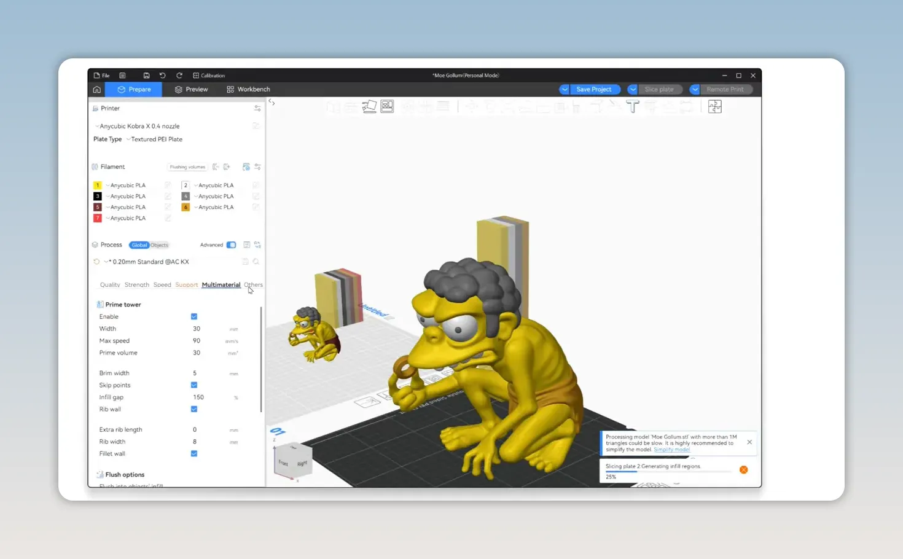The image size is (903, 559).
Task: Open the Support settings tab
Action: (187, 285)
